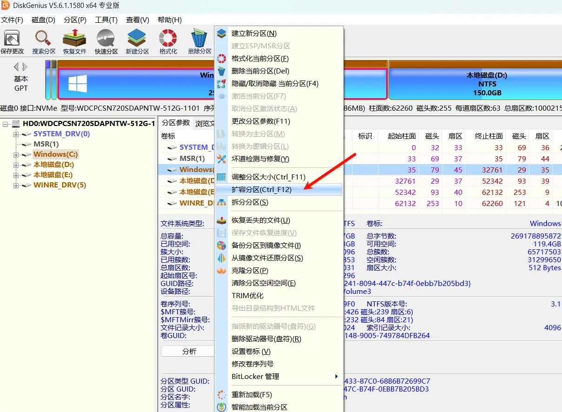Image resolution: width=562 pixels, height=412 pixels.
Task: Expand the 本地磁盘(D:) tree node
Action: click(x=16, y=165)
